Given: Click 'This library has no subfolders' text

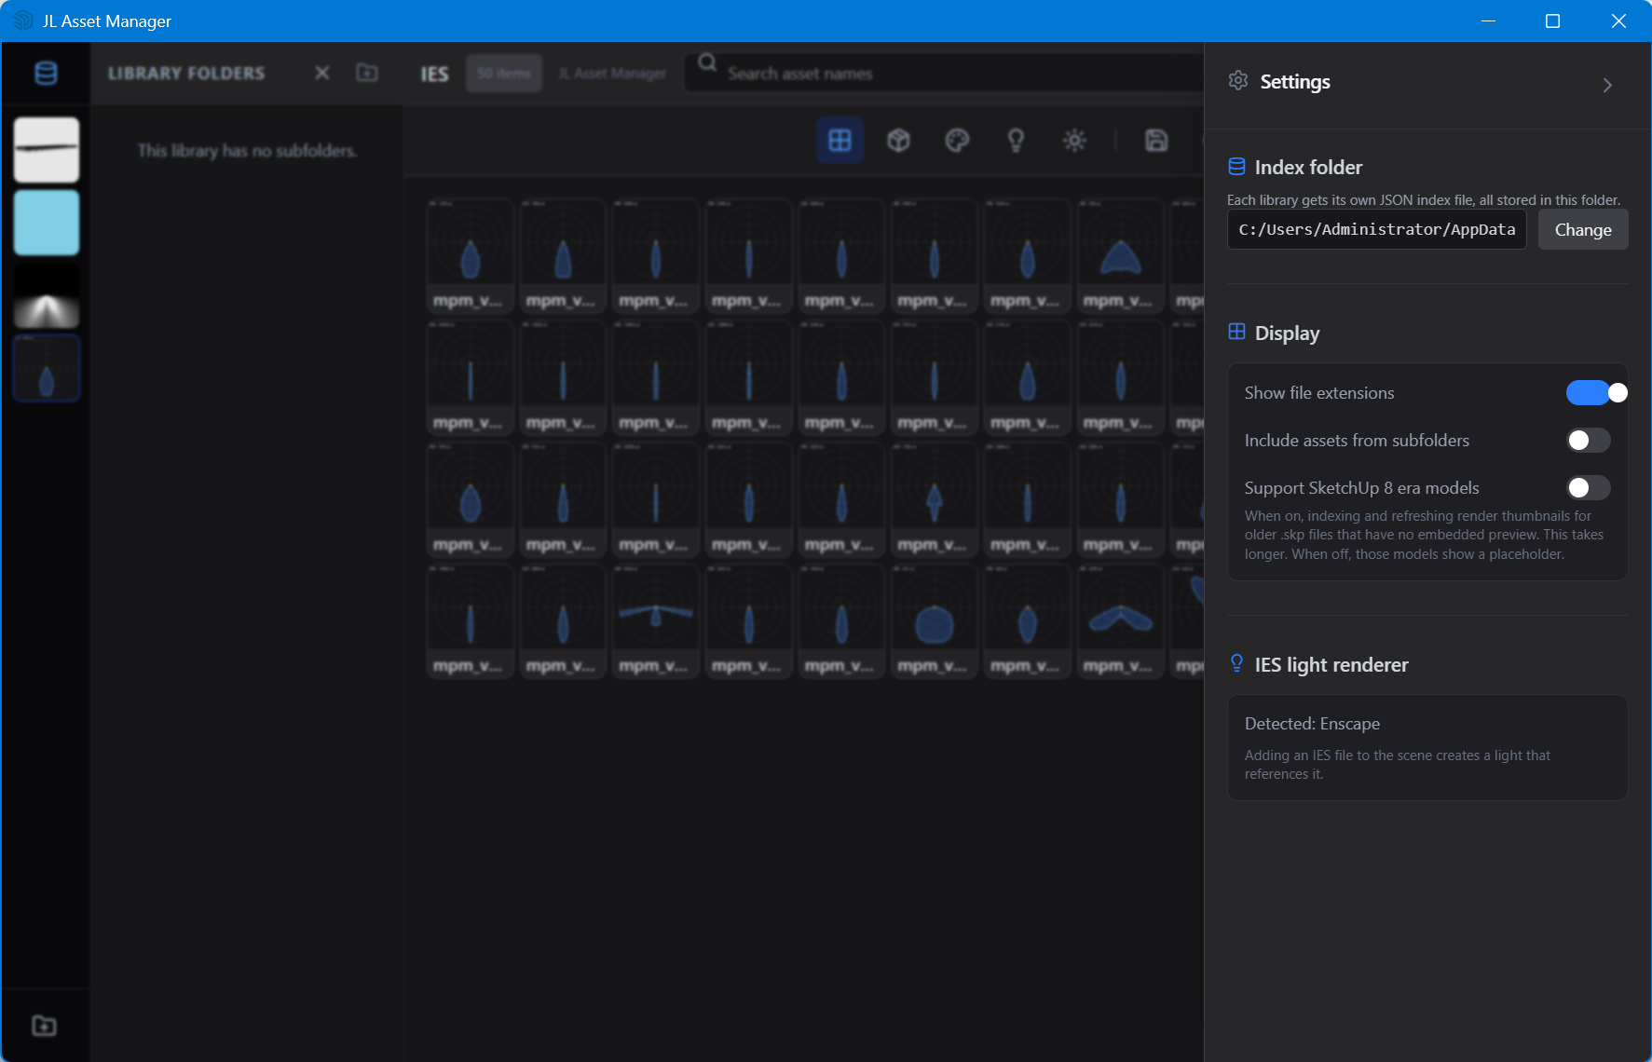Looking at the screenshot, I should [247, 151].
